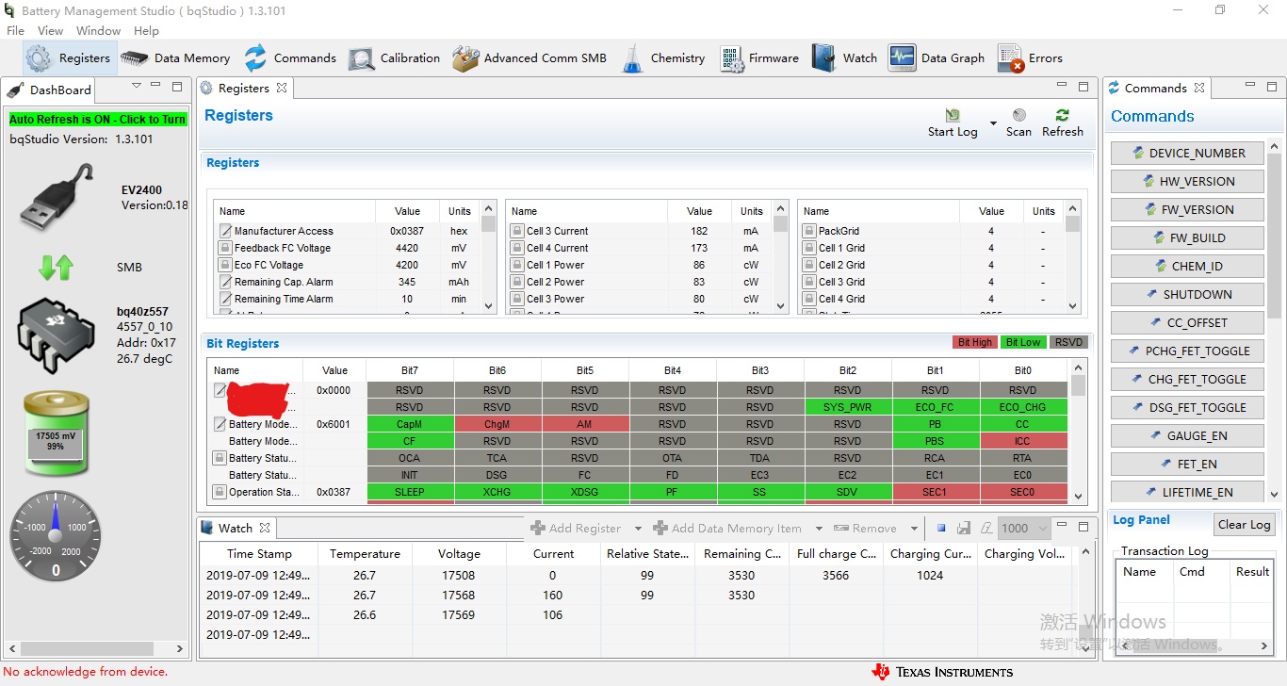Screen dimensions: 1287x686
Task: Click the save icon in Watch toolbar
Action: (964, 529)
